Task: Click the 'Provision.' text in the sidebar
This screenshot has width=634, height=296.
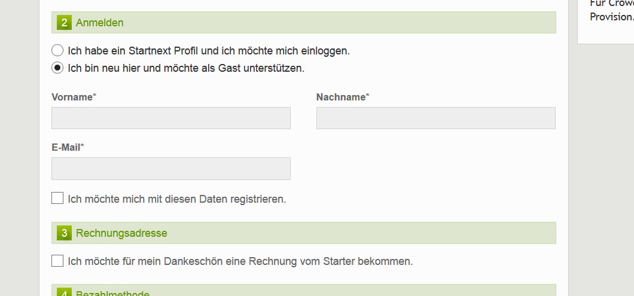Action: [611, 17]
